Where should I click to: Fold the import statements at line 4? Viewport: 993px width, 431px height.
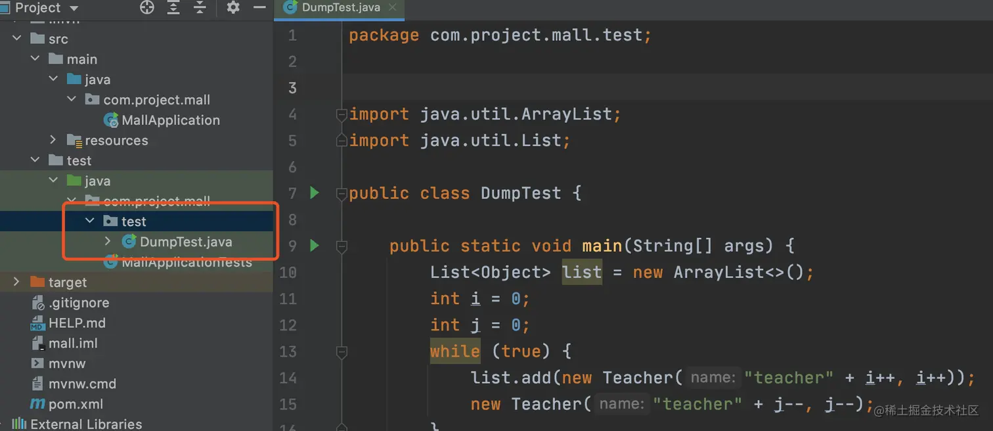point(341,114)
